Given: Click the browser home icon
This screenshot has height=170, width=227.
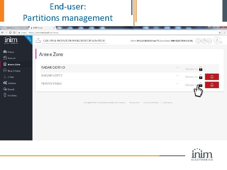Looking at the screenshot, I should pyautogui.click(x=14, y=33).
